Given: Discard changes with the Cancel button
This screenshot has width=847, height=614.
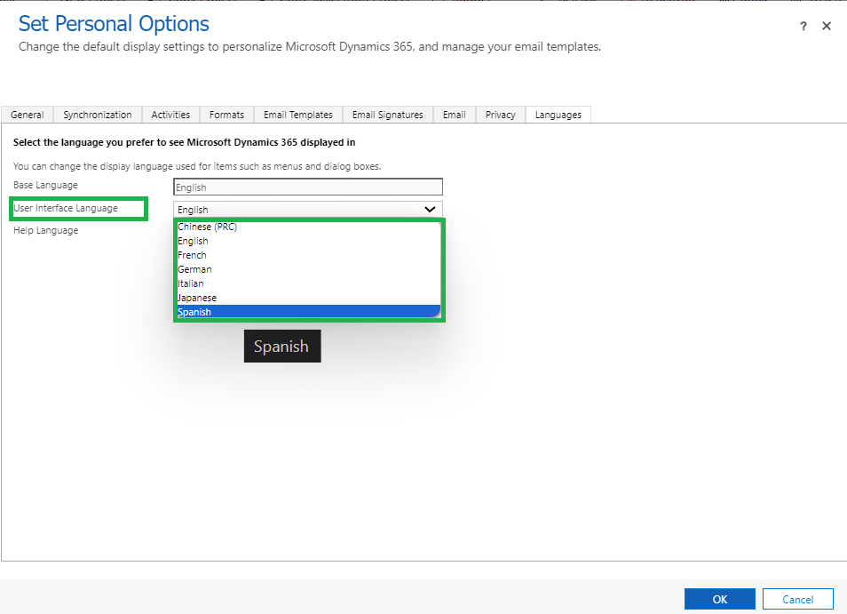Looking at the screenshot, I should (x=798, y=599).
